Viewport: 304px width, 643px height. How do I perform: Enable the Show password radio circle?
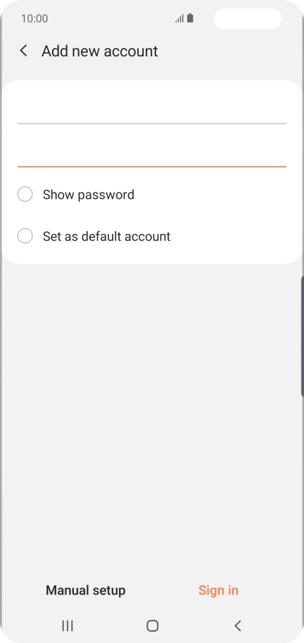25,194
